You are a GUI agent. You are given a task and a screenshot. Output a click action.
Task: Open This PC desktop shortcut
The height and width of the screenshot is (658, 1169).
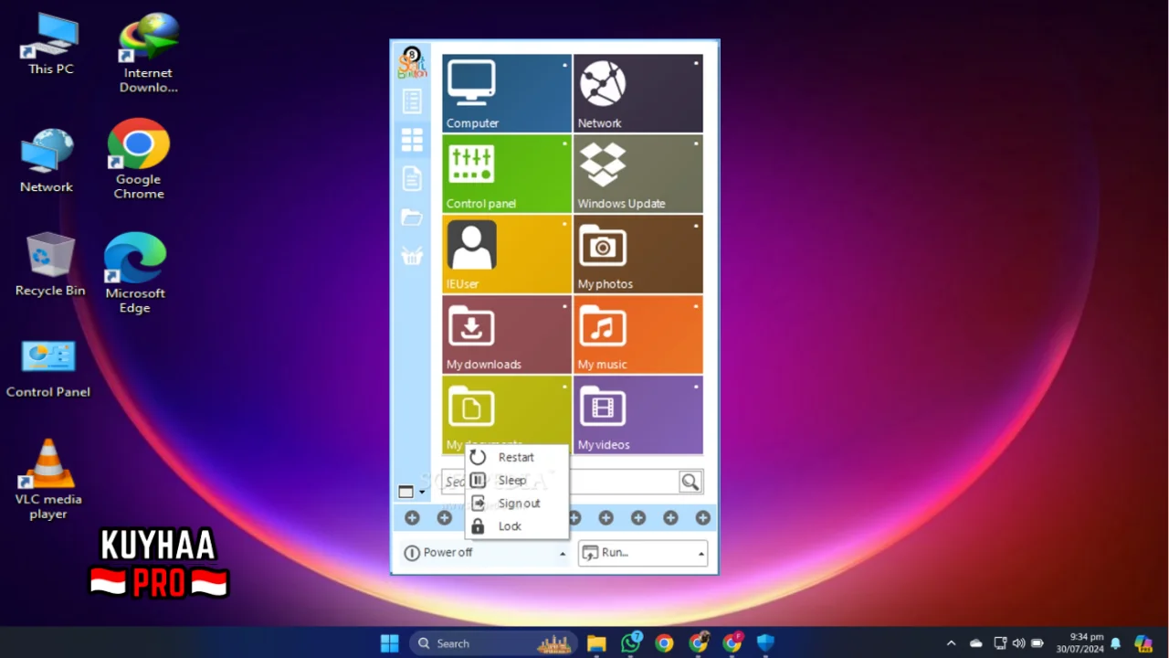tap(50, 44)
